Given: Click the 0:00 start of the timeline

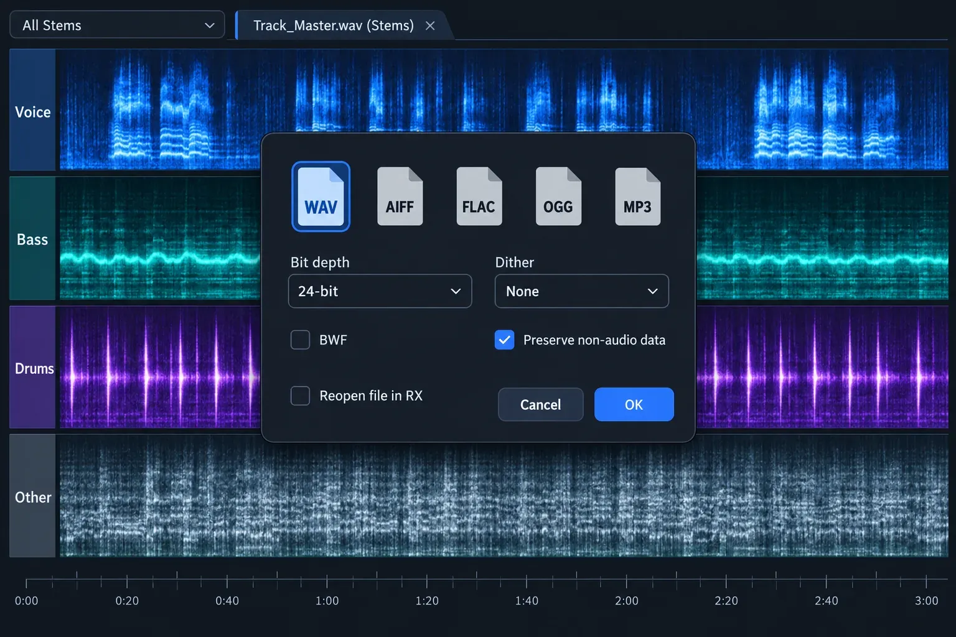Looking at the screenshot, I should [26, 600].
